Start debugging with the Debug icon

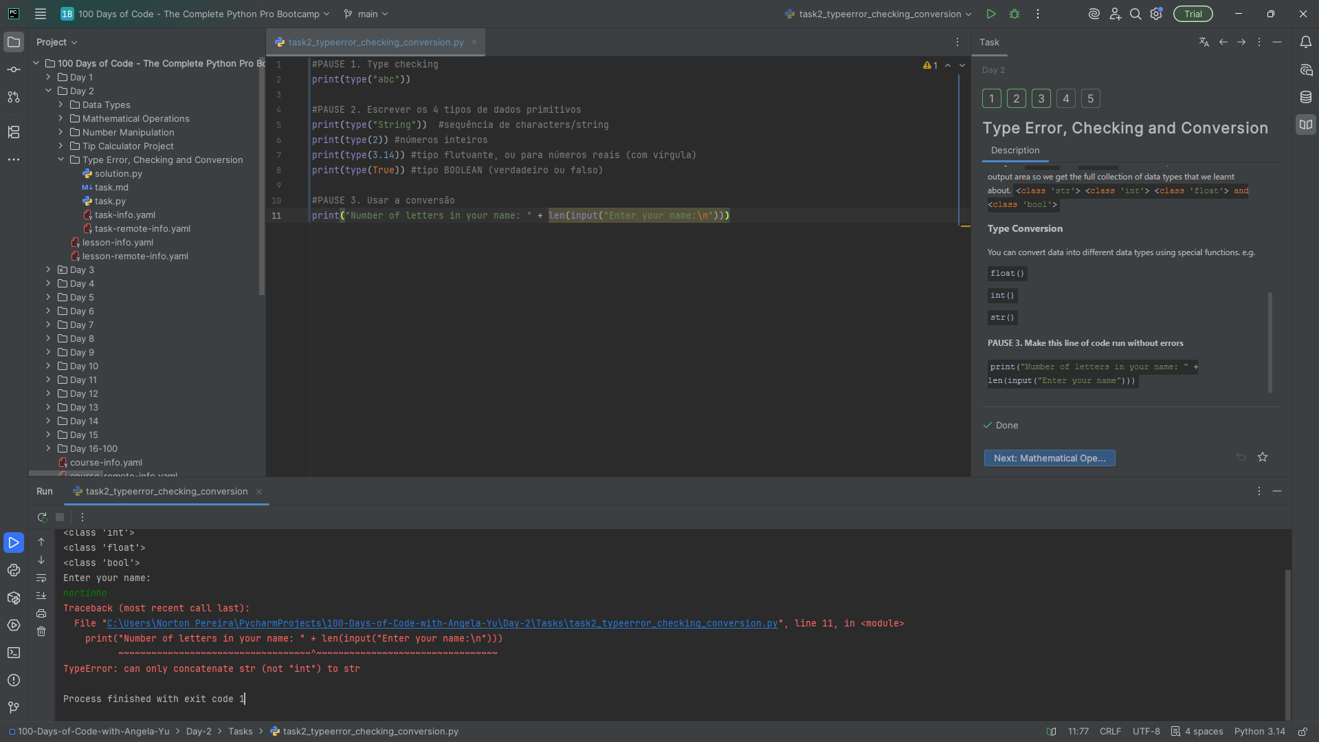click(1014, 14)
